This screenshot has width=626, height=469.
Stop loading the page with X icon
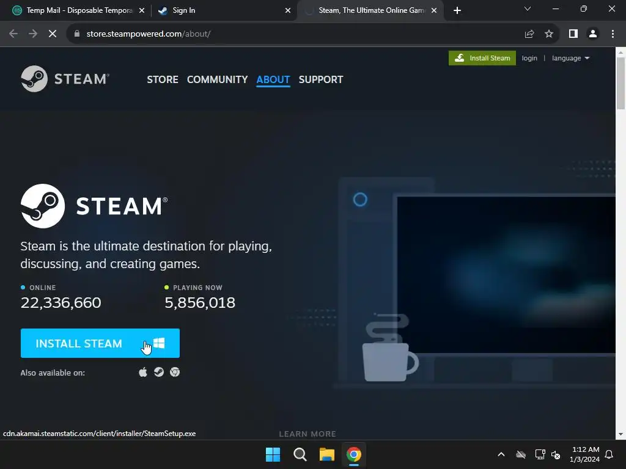click(x=53, y=34)
